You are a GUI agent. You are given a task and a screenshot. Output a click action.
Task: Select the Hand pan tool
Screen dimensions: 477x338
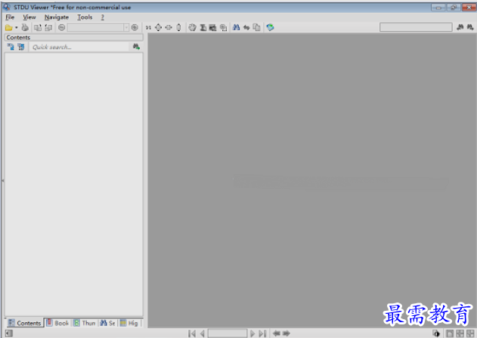192,28
